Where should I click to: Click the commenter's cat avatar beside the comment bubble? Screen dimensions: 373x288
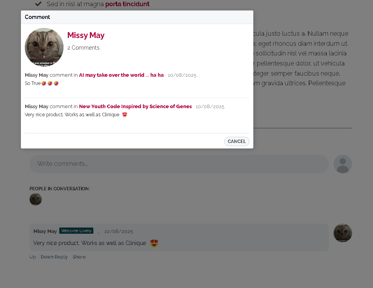click(x=342, y=233)
